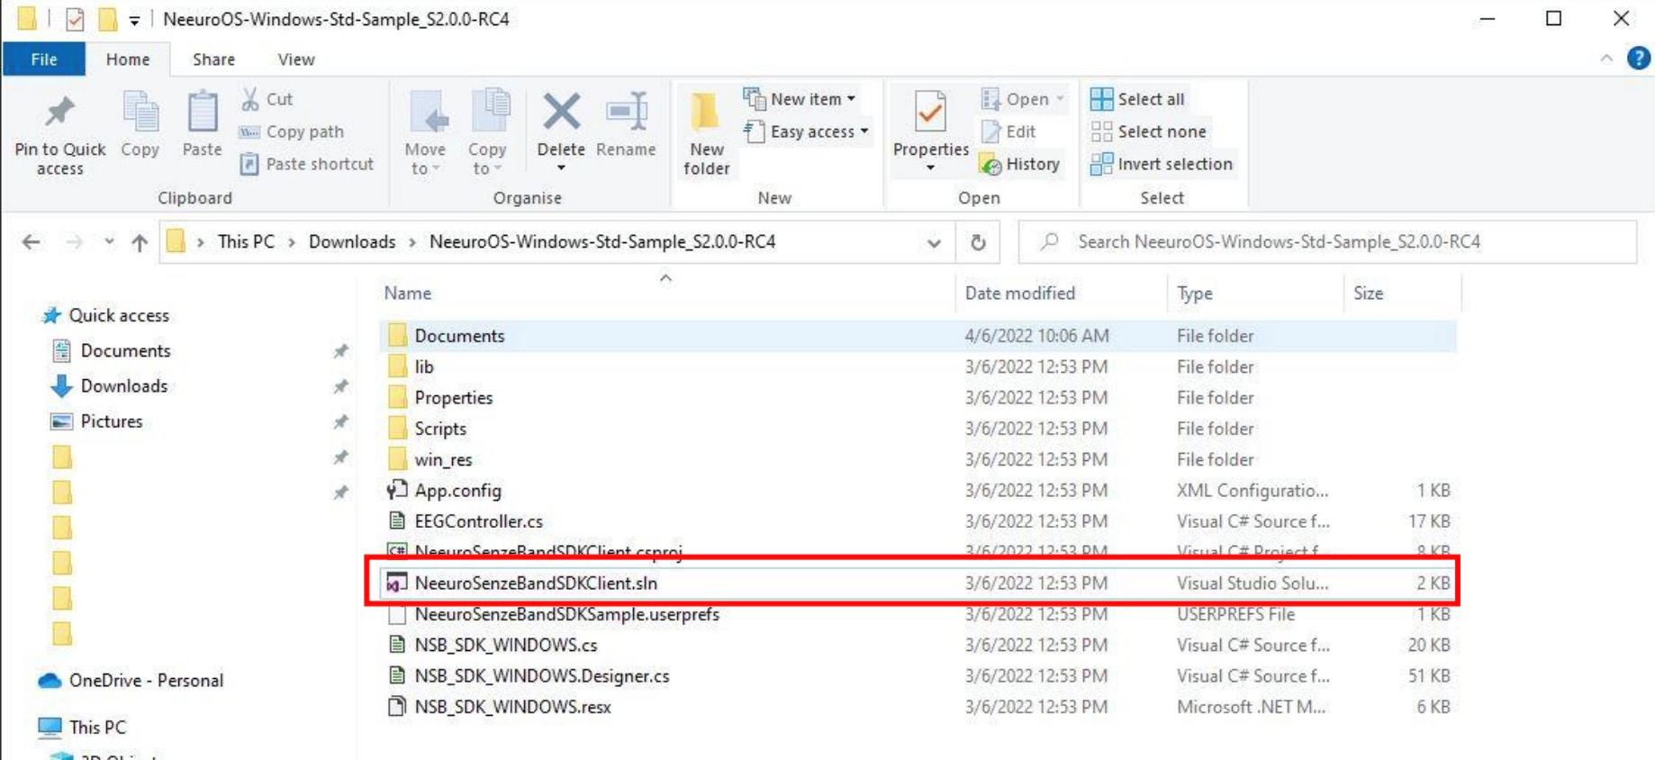Screen dimensions: 1655x760
Task: Click the title bar properties checkmark icon
Action: pyautogui.click(x=75, y=19)
